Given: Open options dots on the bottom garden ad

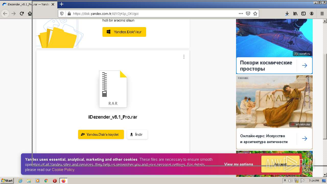Looking at the screenshot, I should click(x=309, y=155).
